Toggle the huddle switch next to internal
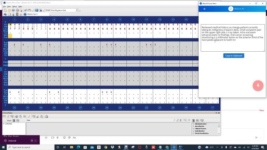Screen dimensions: 267x150 pos(33,141)
